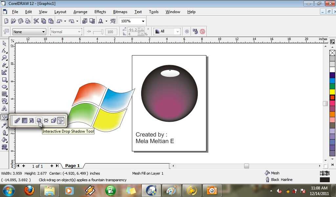Redo the last undone action
336x197 pixels.
(x=72, y=21)
